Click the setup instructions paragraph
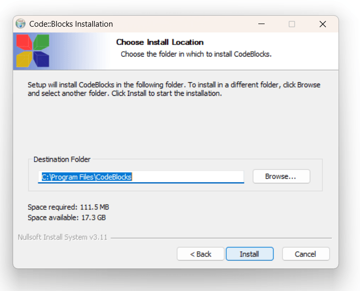Viewport: 360px width, 291px height. [x=173, y=89]
